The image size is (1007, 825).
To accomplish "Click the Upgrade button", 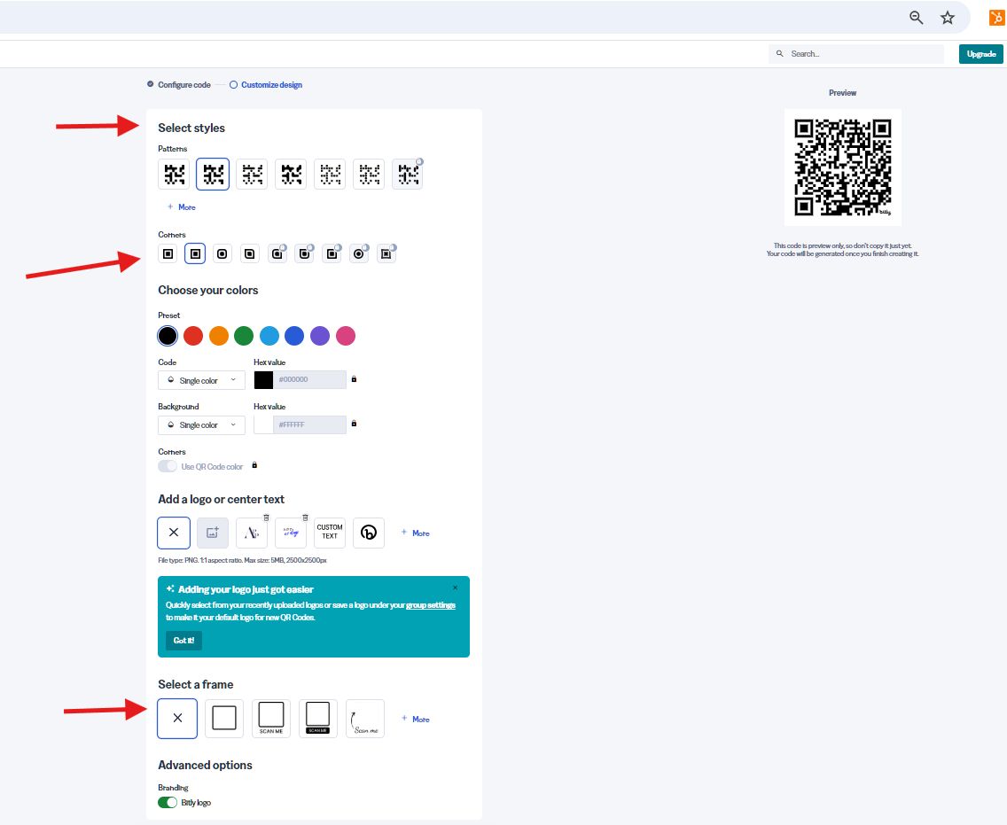I will pyautogui.click(x=980, y=54).
